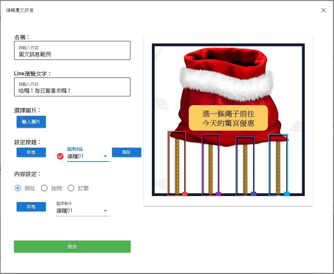Click the 名稱 input containing 圖文訊息範例
This screenshot has width=334, height=274.
tap(72, 50)
